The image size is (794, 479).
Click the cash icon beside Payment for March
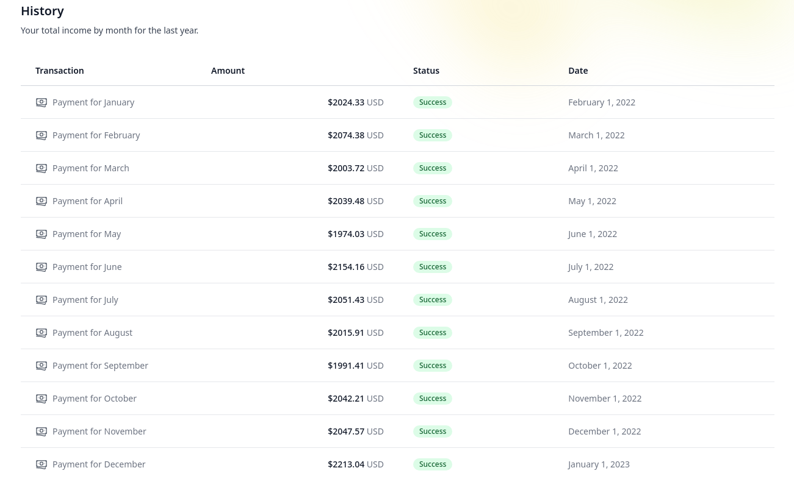42,168
